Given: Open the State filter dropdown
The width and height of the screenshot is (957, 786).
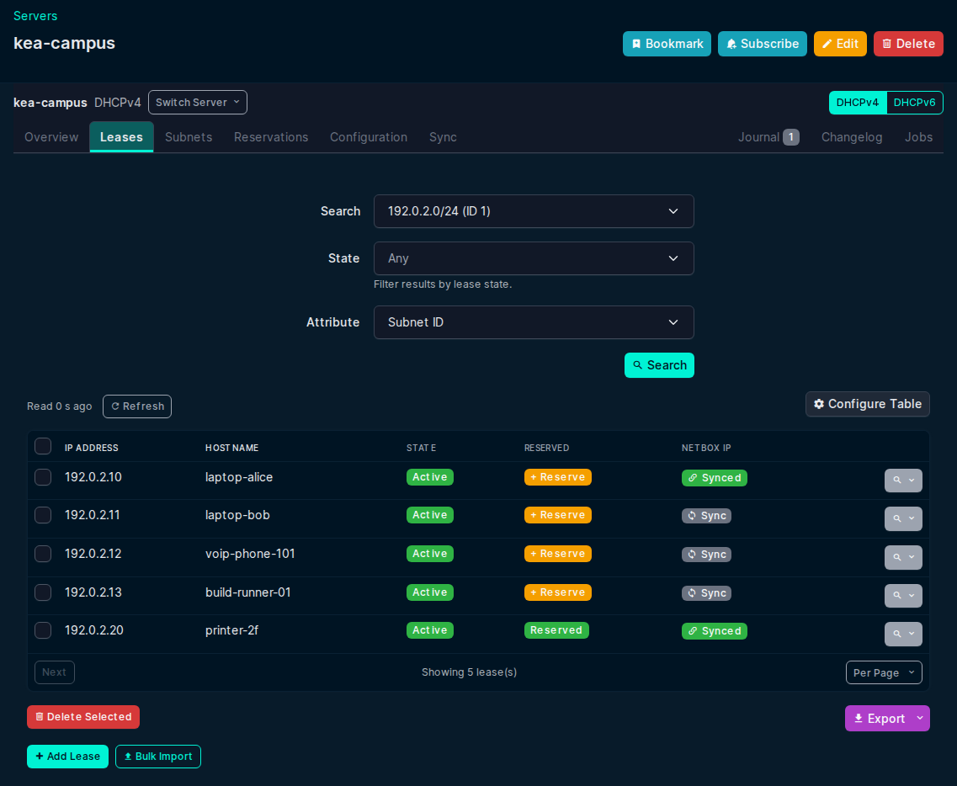Looking at the screenshot, I should tap(534, 258).
